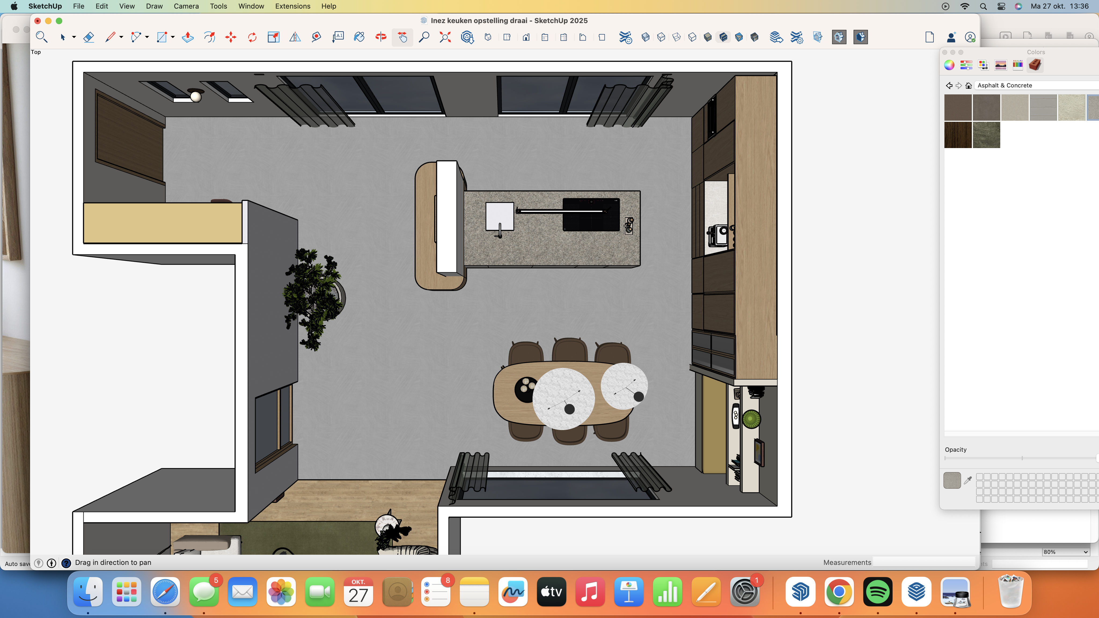1099x618 pixels.
Task: Open the brick Texture Palettes tab
Action: [1035, 65]
